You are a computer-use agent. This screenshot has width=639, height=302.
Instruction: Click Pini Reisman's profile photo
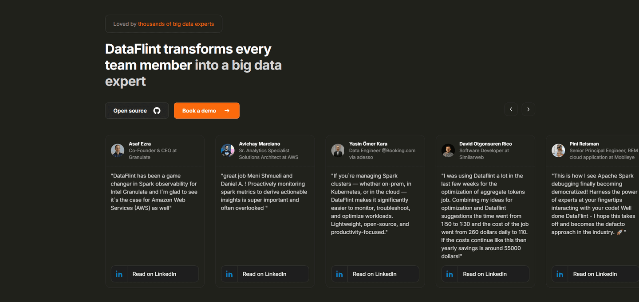pos(558,151)
